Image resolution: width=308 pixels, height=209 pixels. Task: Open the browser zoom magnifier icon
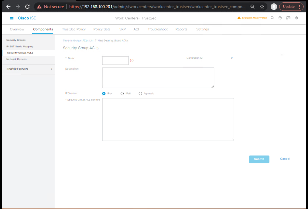252,7
